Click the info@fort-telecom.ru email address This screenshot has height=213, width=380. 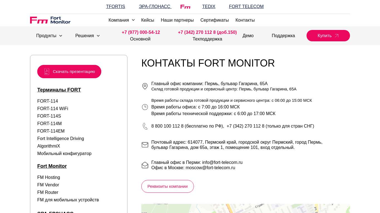point(222,162)
